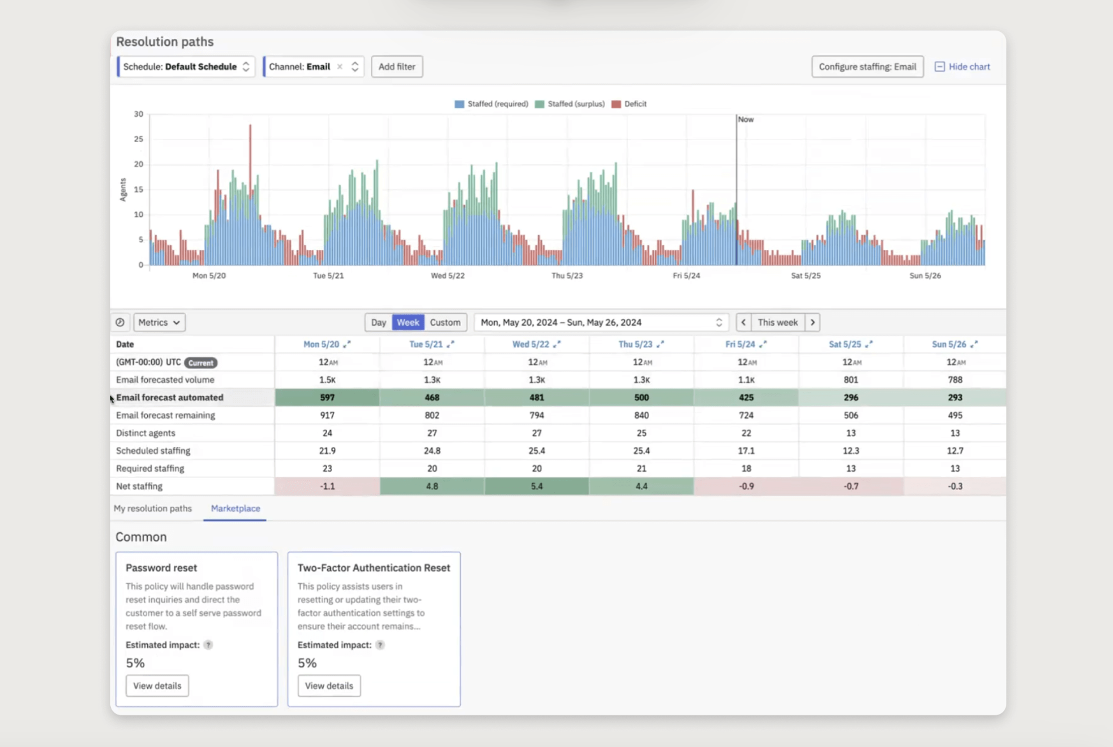Click the 801 forecasted volume cell
The height and width of the screenshot is (747, 1113).
tap(851, 380)
